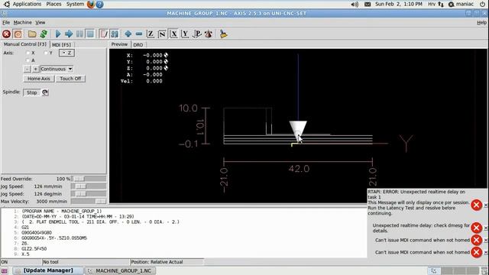
Task: Toggle skip lines with slash icon
Action: click(104, 34)
